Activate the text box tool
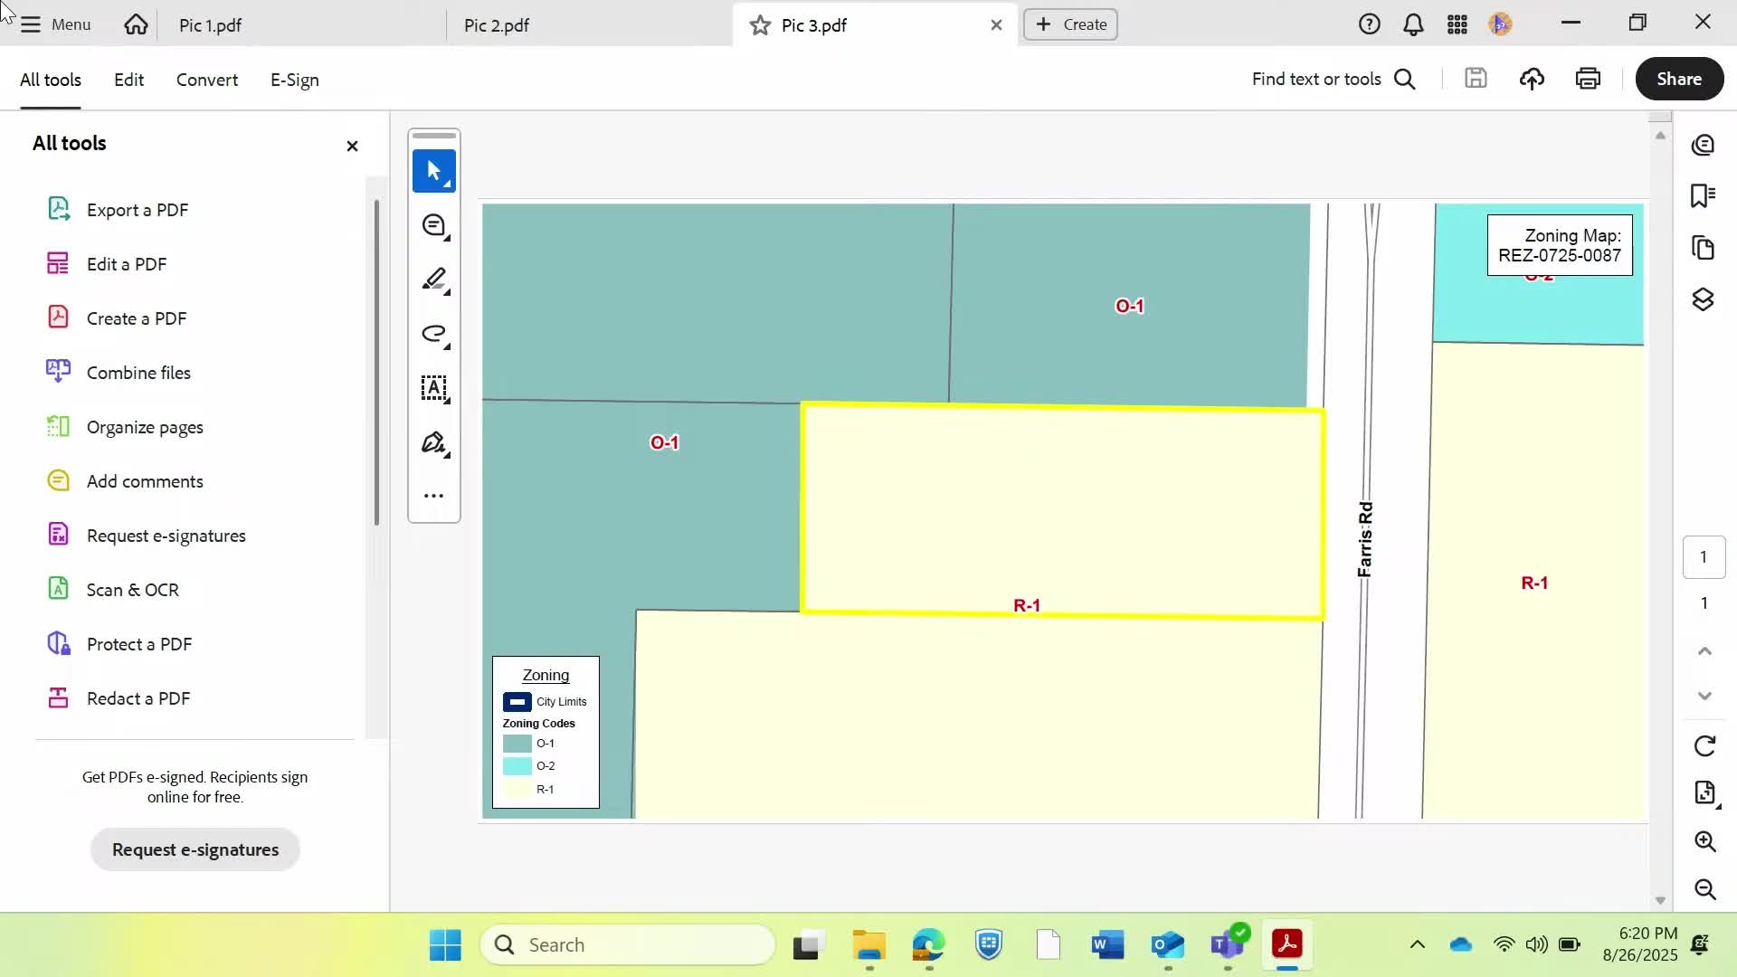This screenshot has height=977, width=1737. 433,388
